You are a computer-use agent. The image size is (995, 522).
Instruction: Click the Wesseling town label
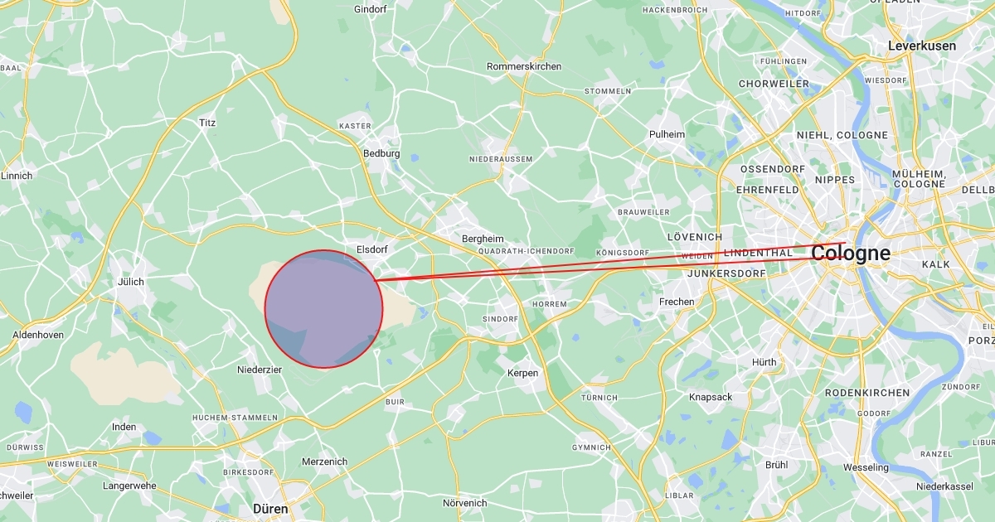pos(866,467)
